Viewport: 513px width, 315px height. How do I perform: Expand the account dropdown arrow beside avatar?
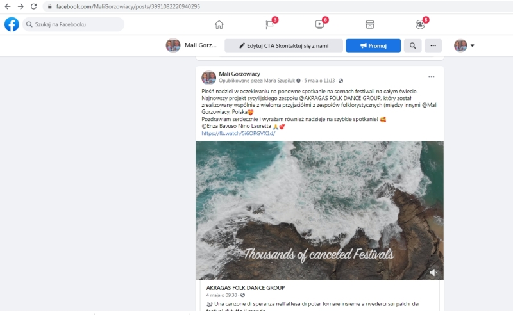click(472, 45)
